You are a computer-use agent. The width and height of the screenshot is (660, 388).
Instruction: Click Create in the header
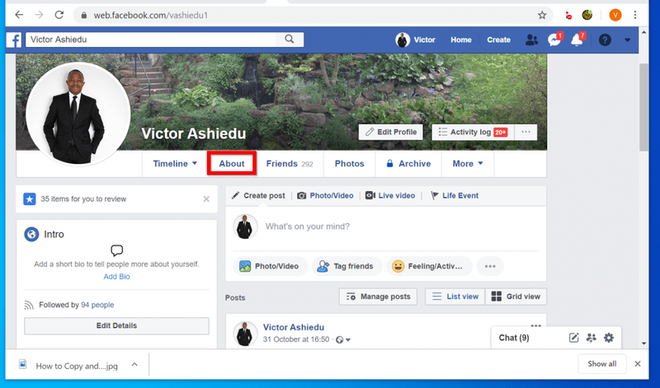point(498,40)
